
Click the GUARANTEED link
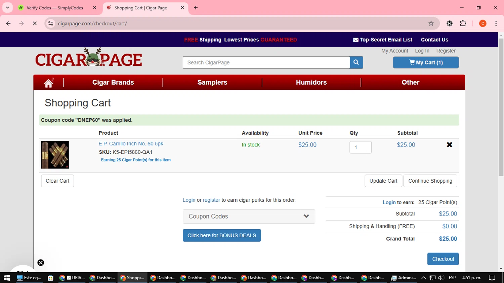click(279, 40)
